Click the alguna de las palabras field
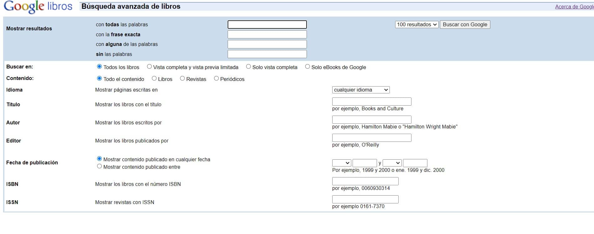 [267, 44]
